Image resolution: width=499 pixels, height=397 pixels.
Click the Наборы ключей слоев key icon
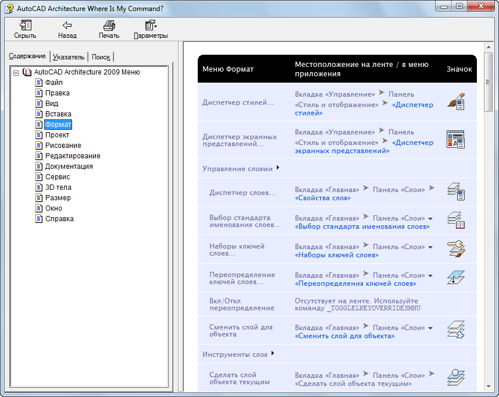coord(456,249)
